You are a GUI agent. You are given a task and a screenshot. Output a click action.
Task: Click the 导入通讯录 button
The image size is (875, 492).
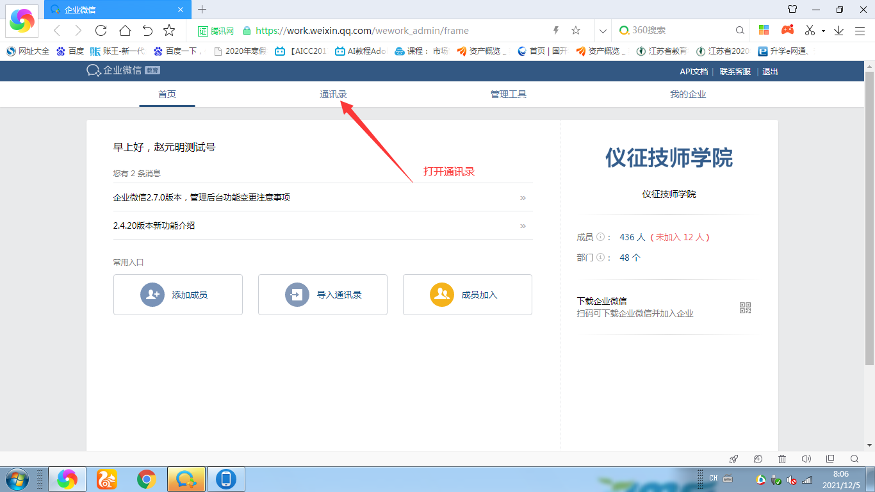(323, 295)
